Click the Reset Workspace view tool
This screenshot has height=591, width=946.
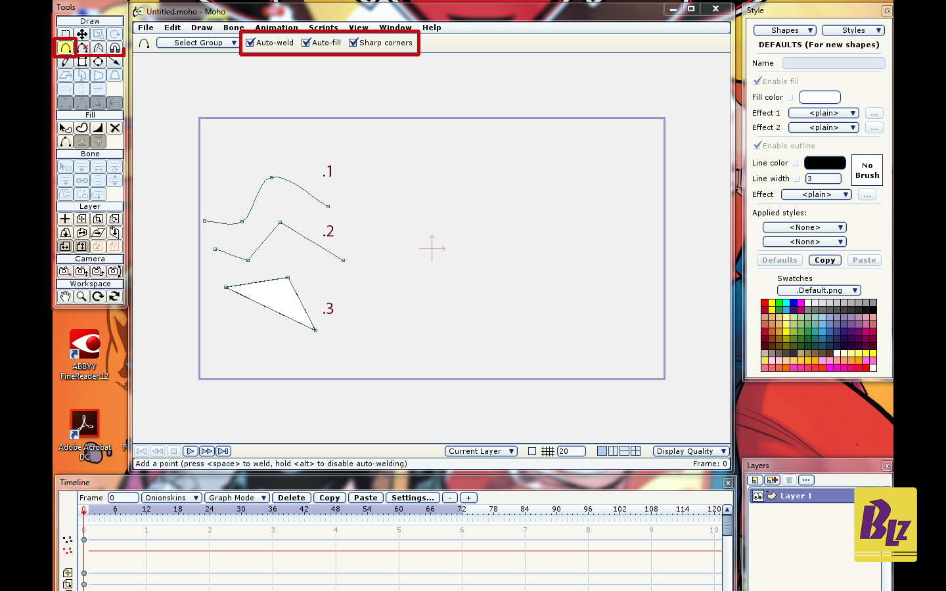coord(114,296)
